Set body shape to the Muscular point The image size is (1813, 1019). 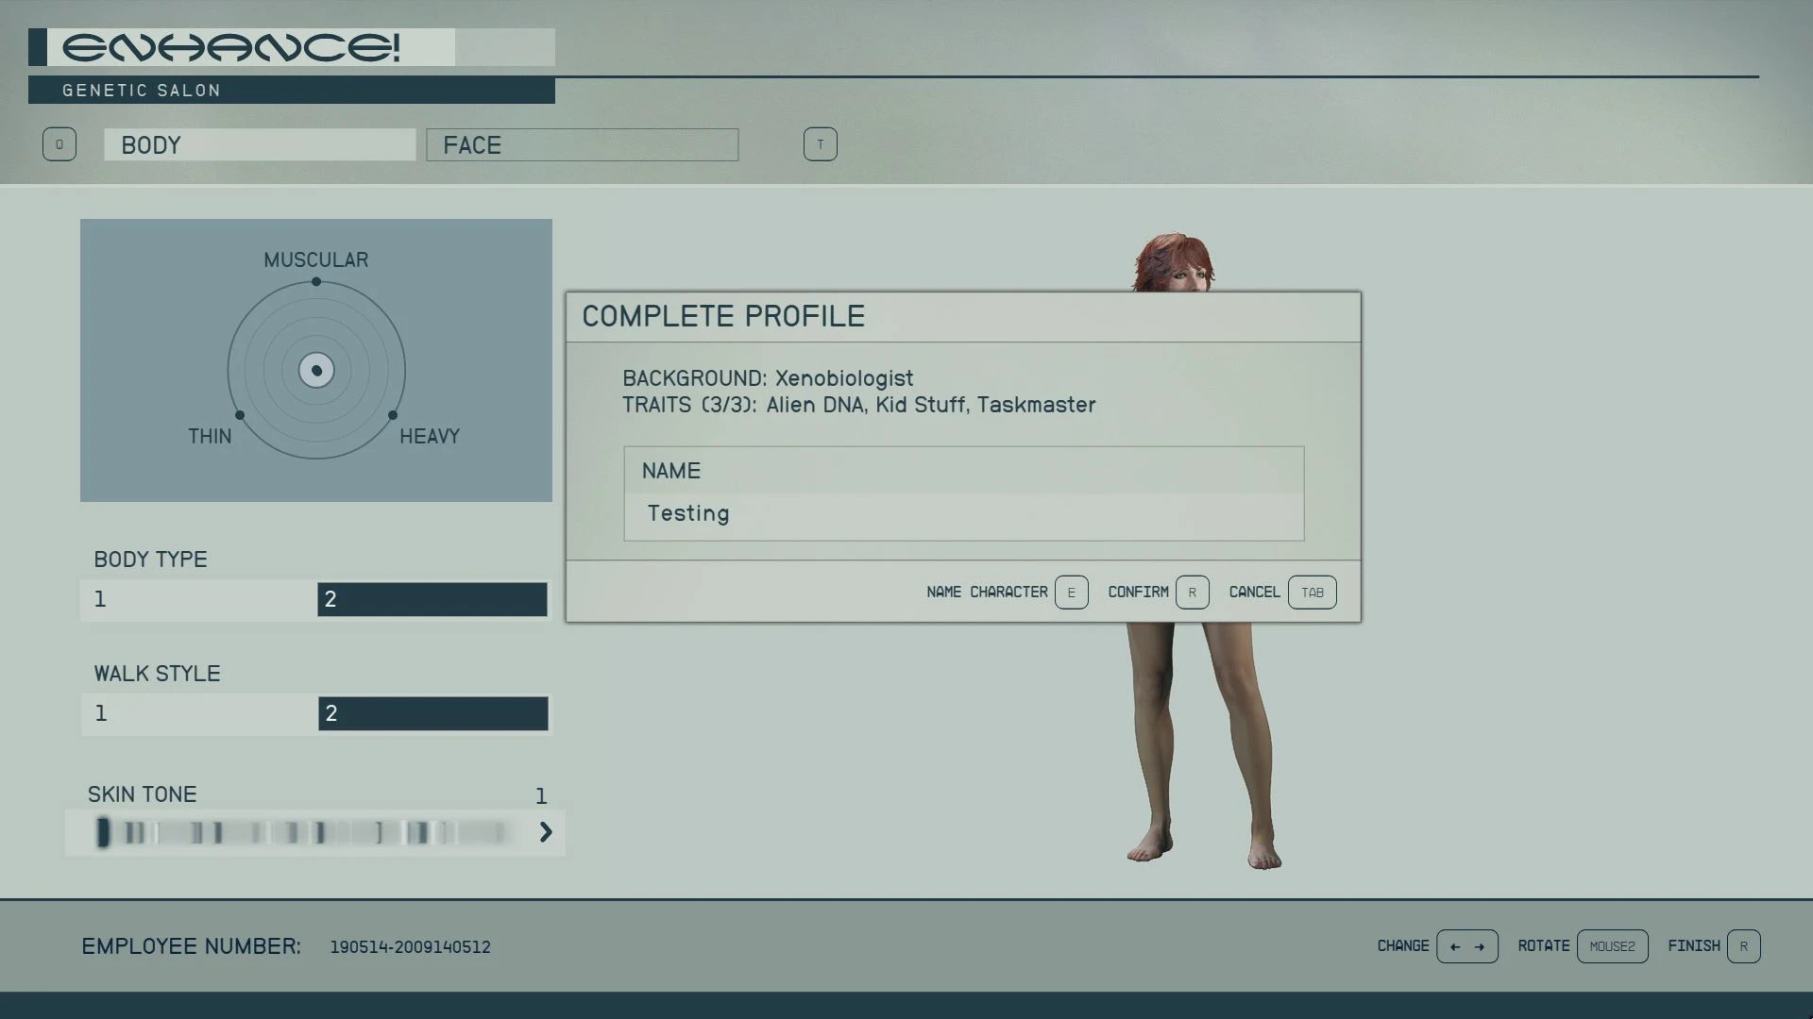(x=316, y=281)
